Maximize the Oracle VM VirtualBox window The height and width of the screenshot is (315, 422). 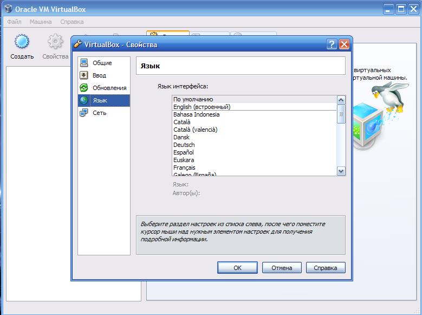click(x=401, y=9)
